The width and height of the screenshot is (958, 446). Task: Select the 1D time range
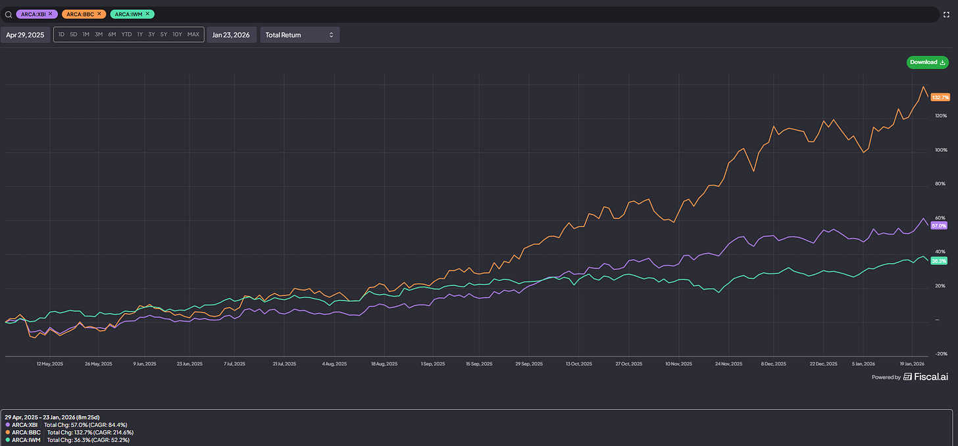[61, 34]
